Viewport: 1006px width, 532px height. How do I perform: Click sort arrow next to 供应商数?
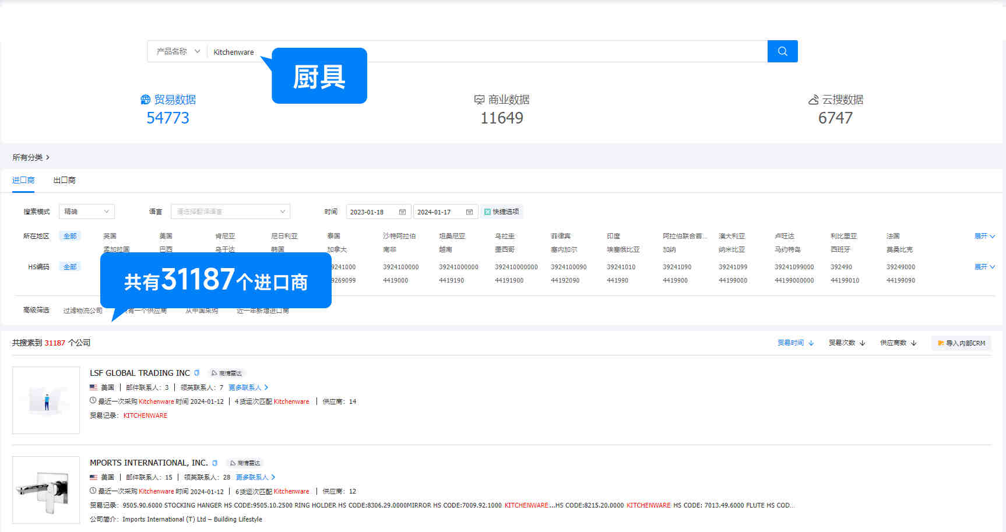(x=913, y=343)
